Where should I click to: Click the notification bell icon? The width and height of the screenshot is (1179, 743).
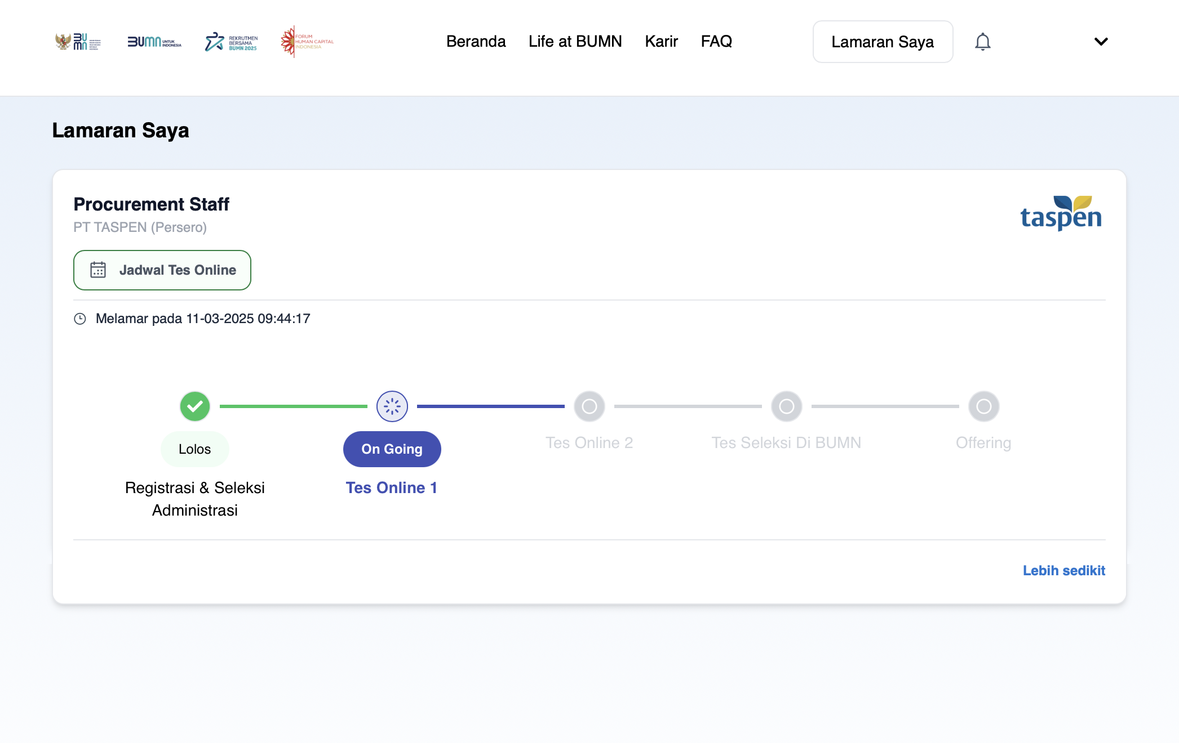coord(982,42)
